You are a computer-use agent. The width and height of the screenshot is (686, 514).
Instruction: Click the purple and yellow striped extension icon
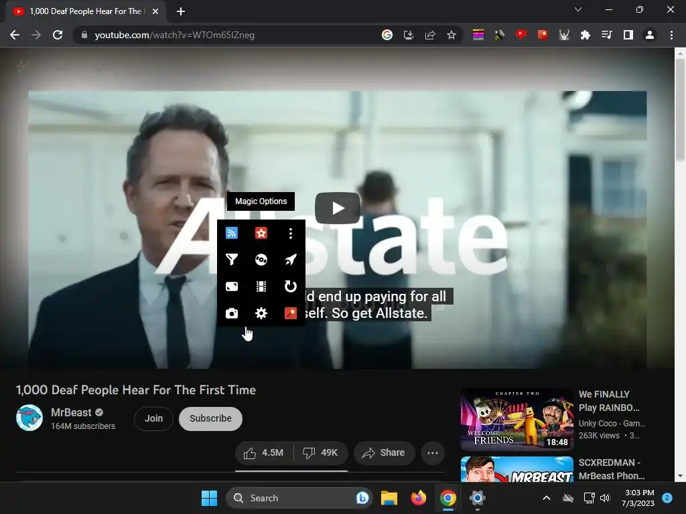(x=478, y=35)
